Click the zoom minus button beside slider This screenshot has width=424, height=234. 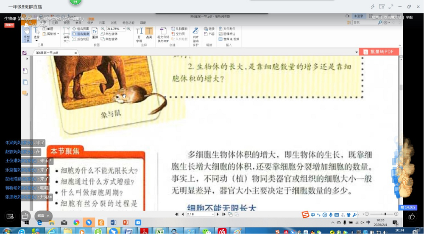pyautogui.click(x=367, y=214)
